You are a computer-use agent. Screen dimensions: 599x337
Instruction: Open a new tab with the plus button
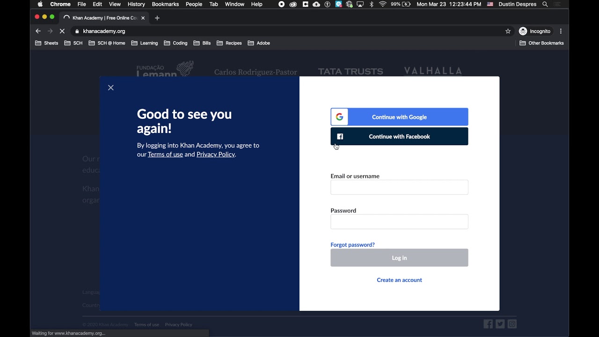click(x=157, y=18)
